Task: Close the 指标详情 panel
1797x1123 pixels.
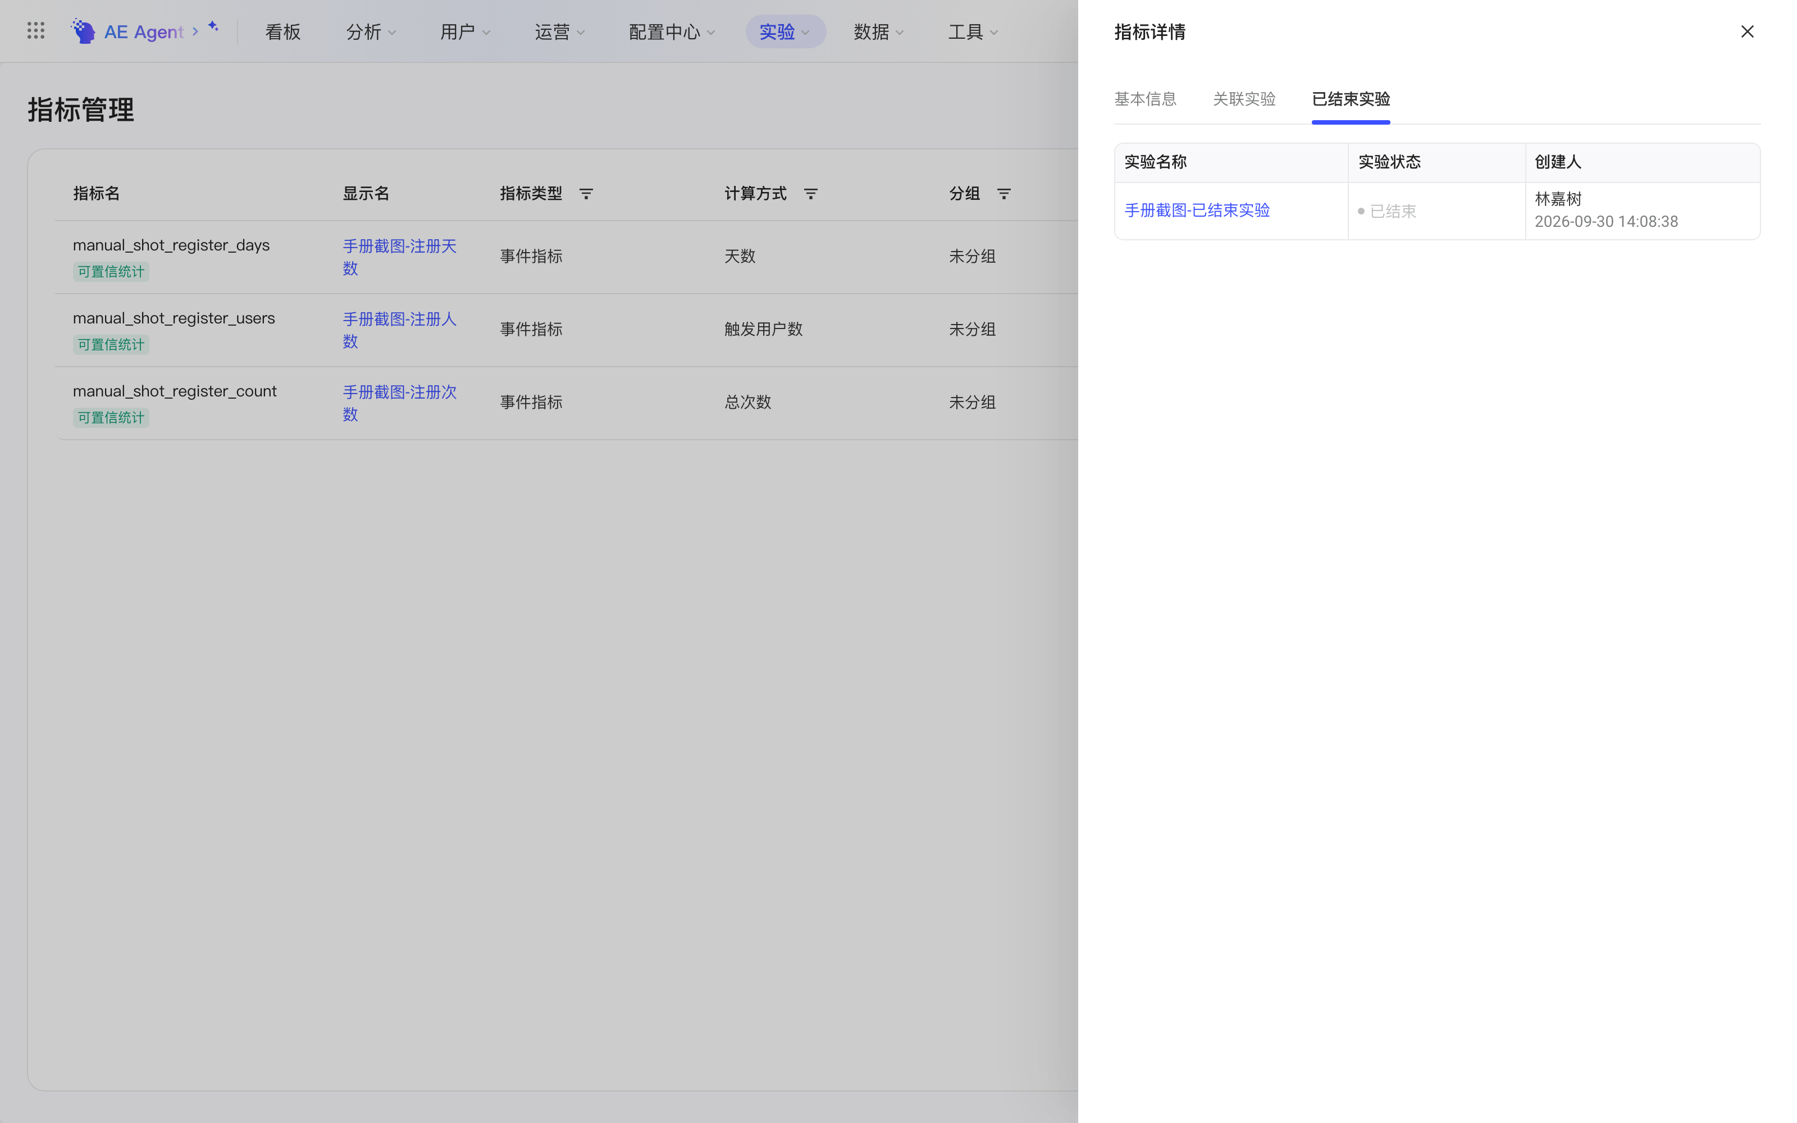Action: pos(1746,31)
